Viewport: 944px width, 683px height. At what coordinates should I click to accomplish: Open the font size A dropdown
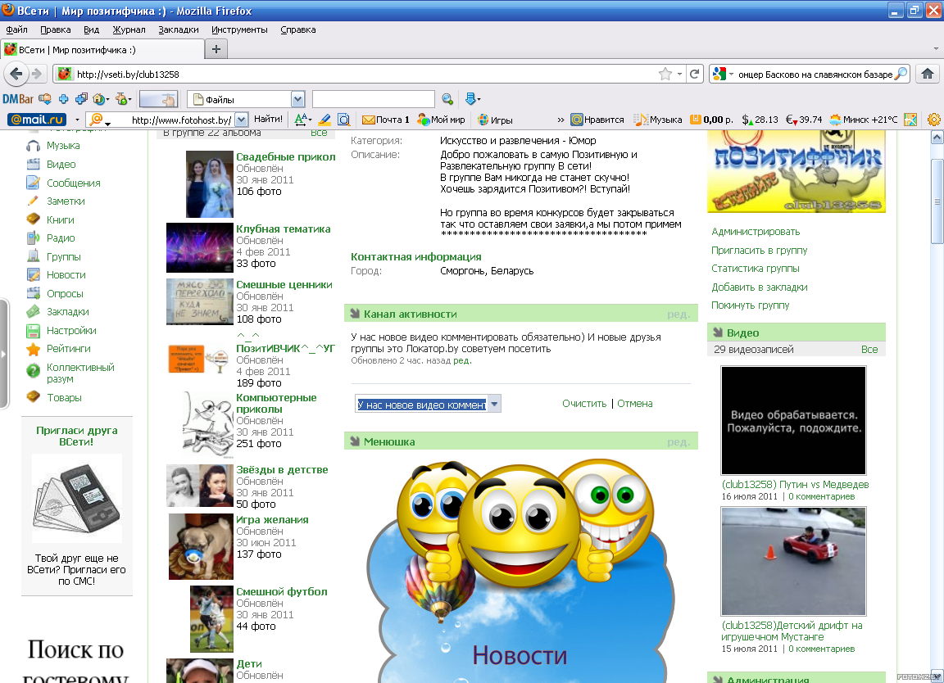click(x=310, y=119)
